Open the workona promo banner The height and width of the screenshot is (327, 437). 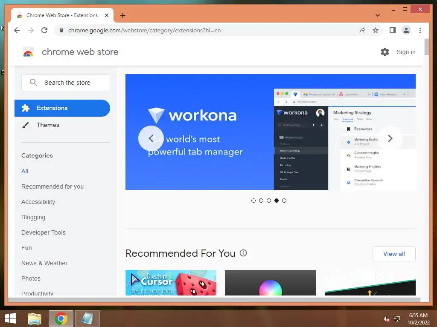(x=270, y=132)
